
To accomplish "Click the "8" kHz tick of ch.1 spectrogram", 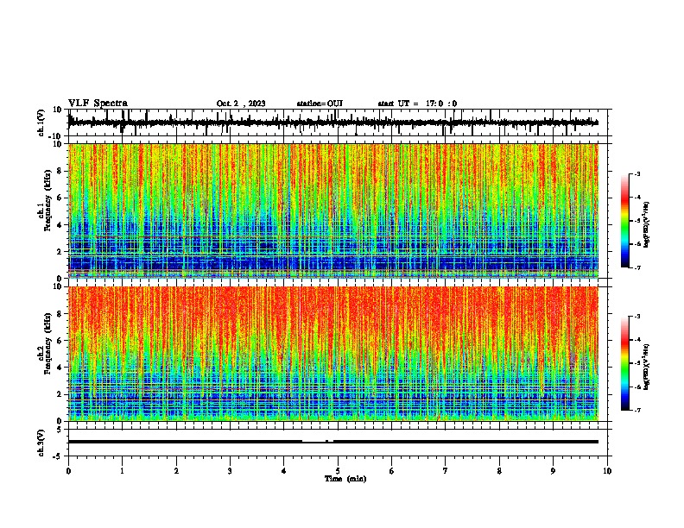I will coord(60,171).
